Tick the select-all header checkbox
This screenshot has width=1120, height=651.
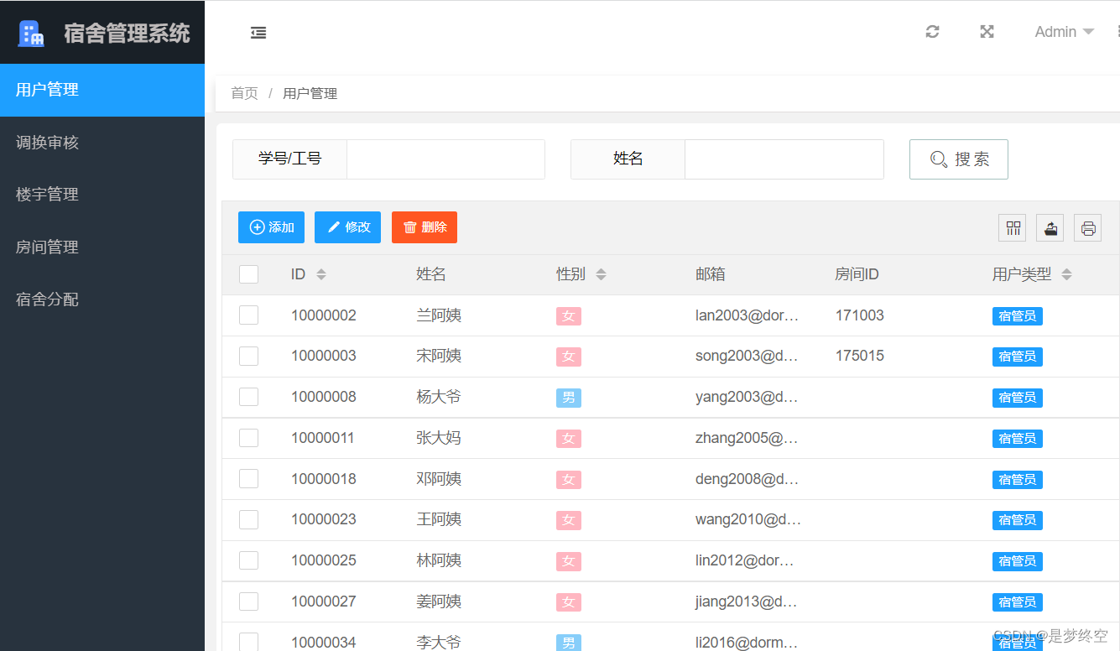pos(249,274)
